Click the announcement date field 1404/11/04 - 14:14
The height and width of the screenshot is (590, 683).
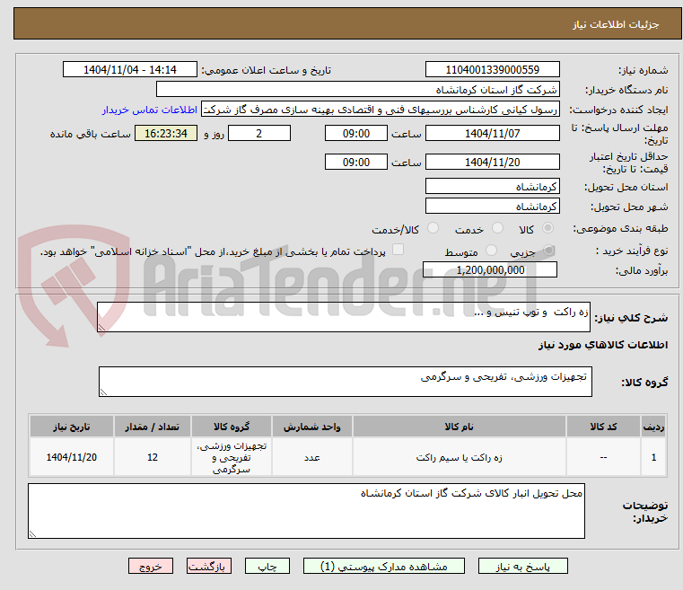(x=130, y=69)
